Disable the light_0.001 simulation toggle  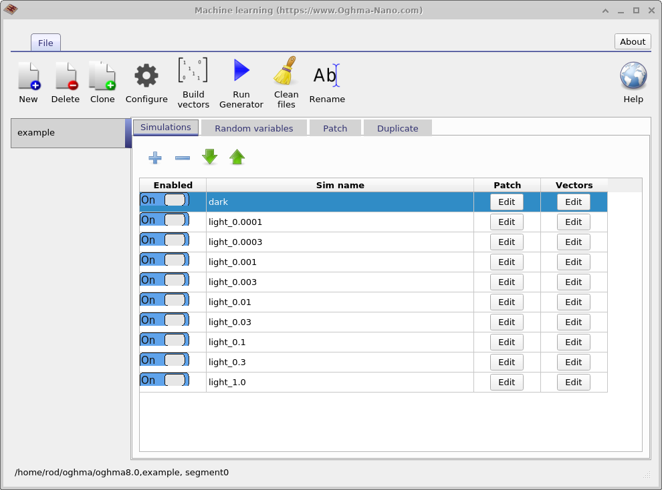(x=164, y=260)
